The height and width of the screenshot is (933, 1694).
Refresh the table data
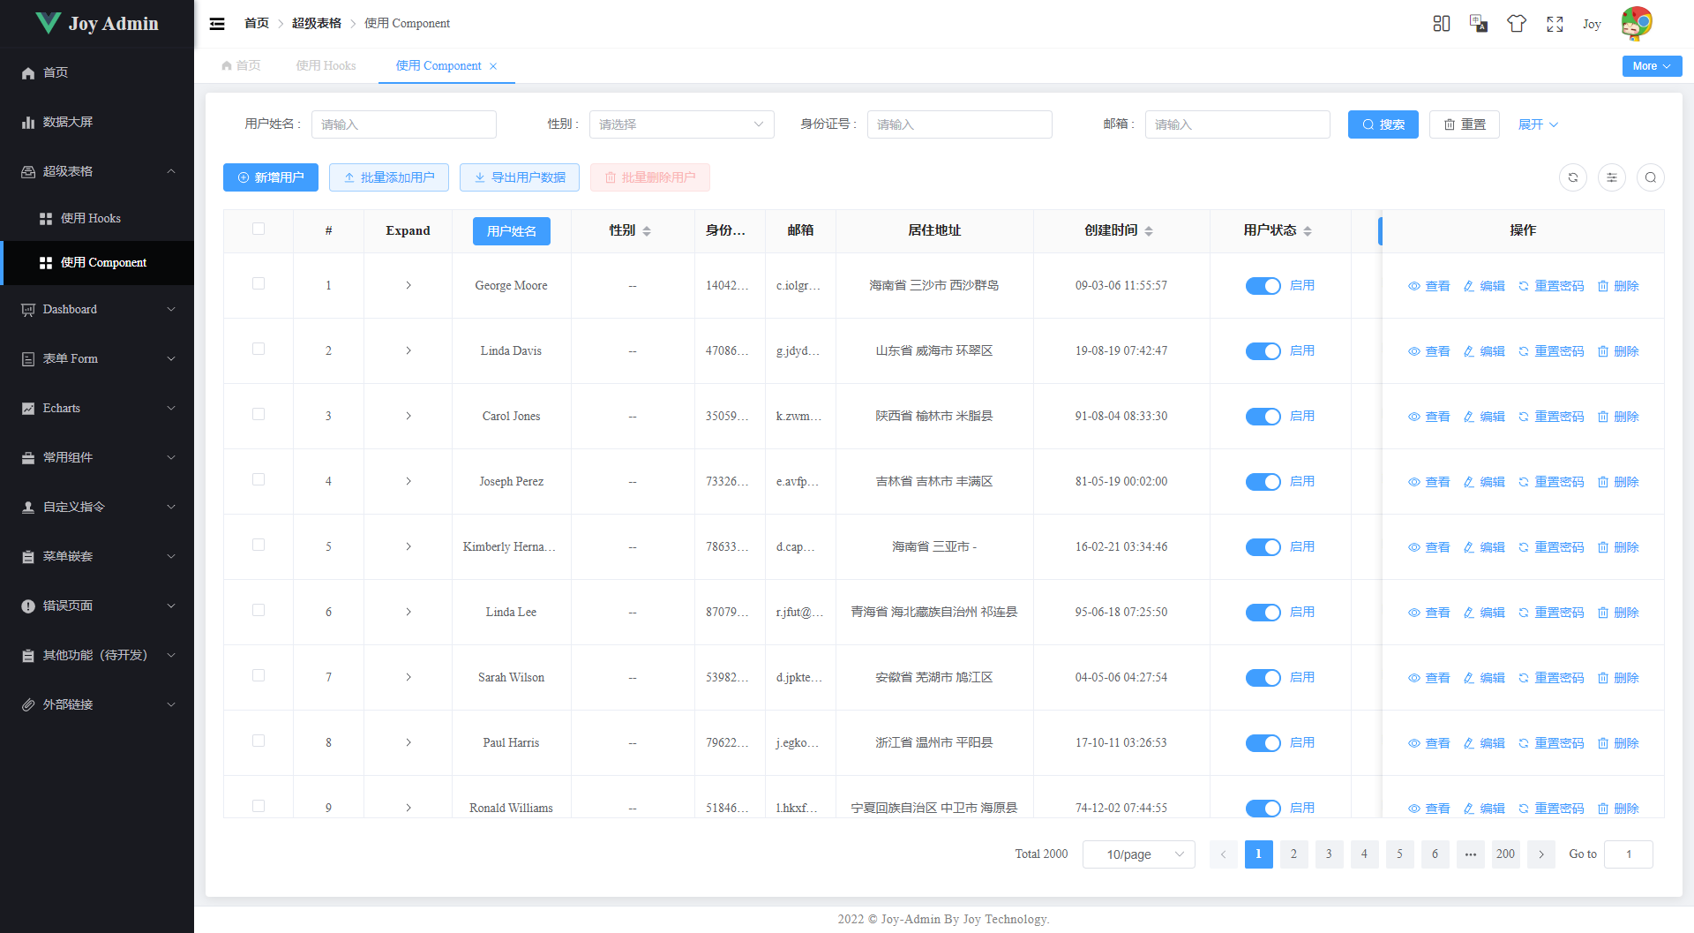pyautogui.click(x=1573, y=177)
